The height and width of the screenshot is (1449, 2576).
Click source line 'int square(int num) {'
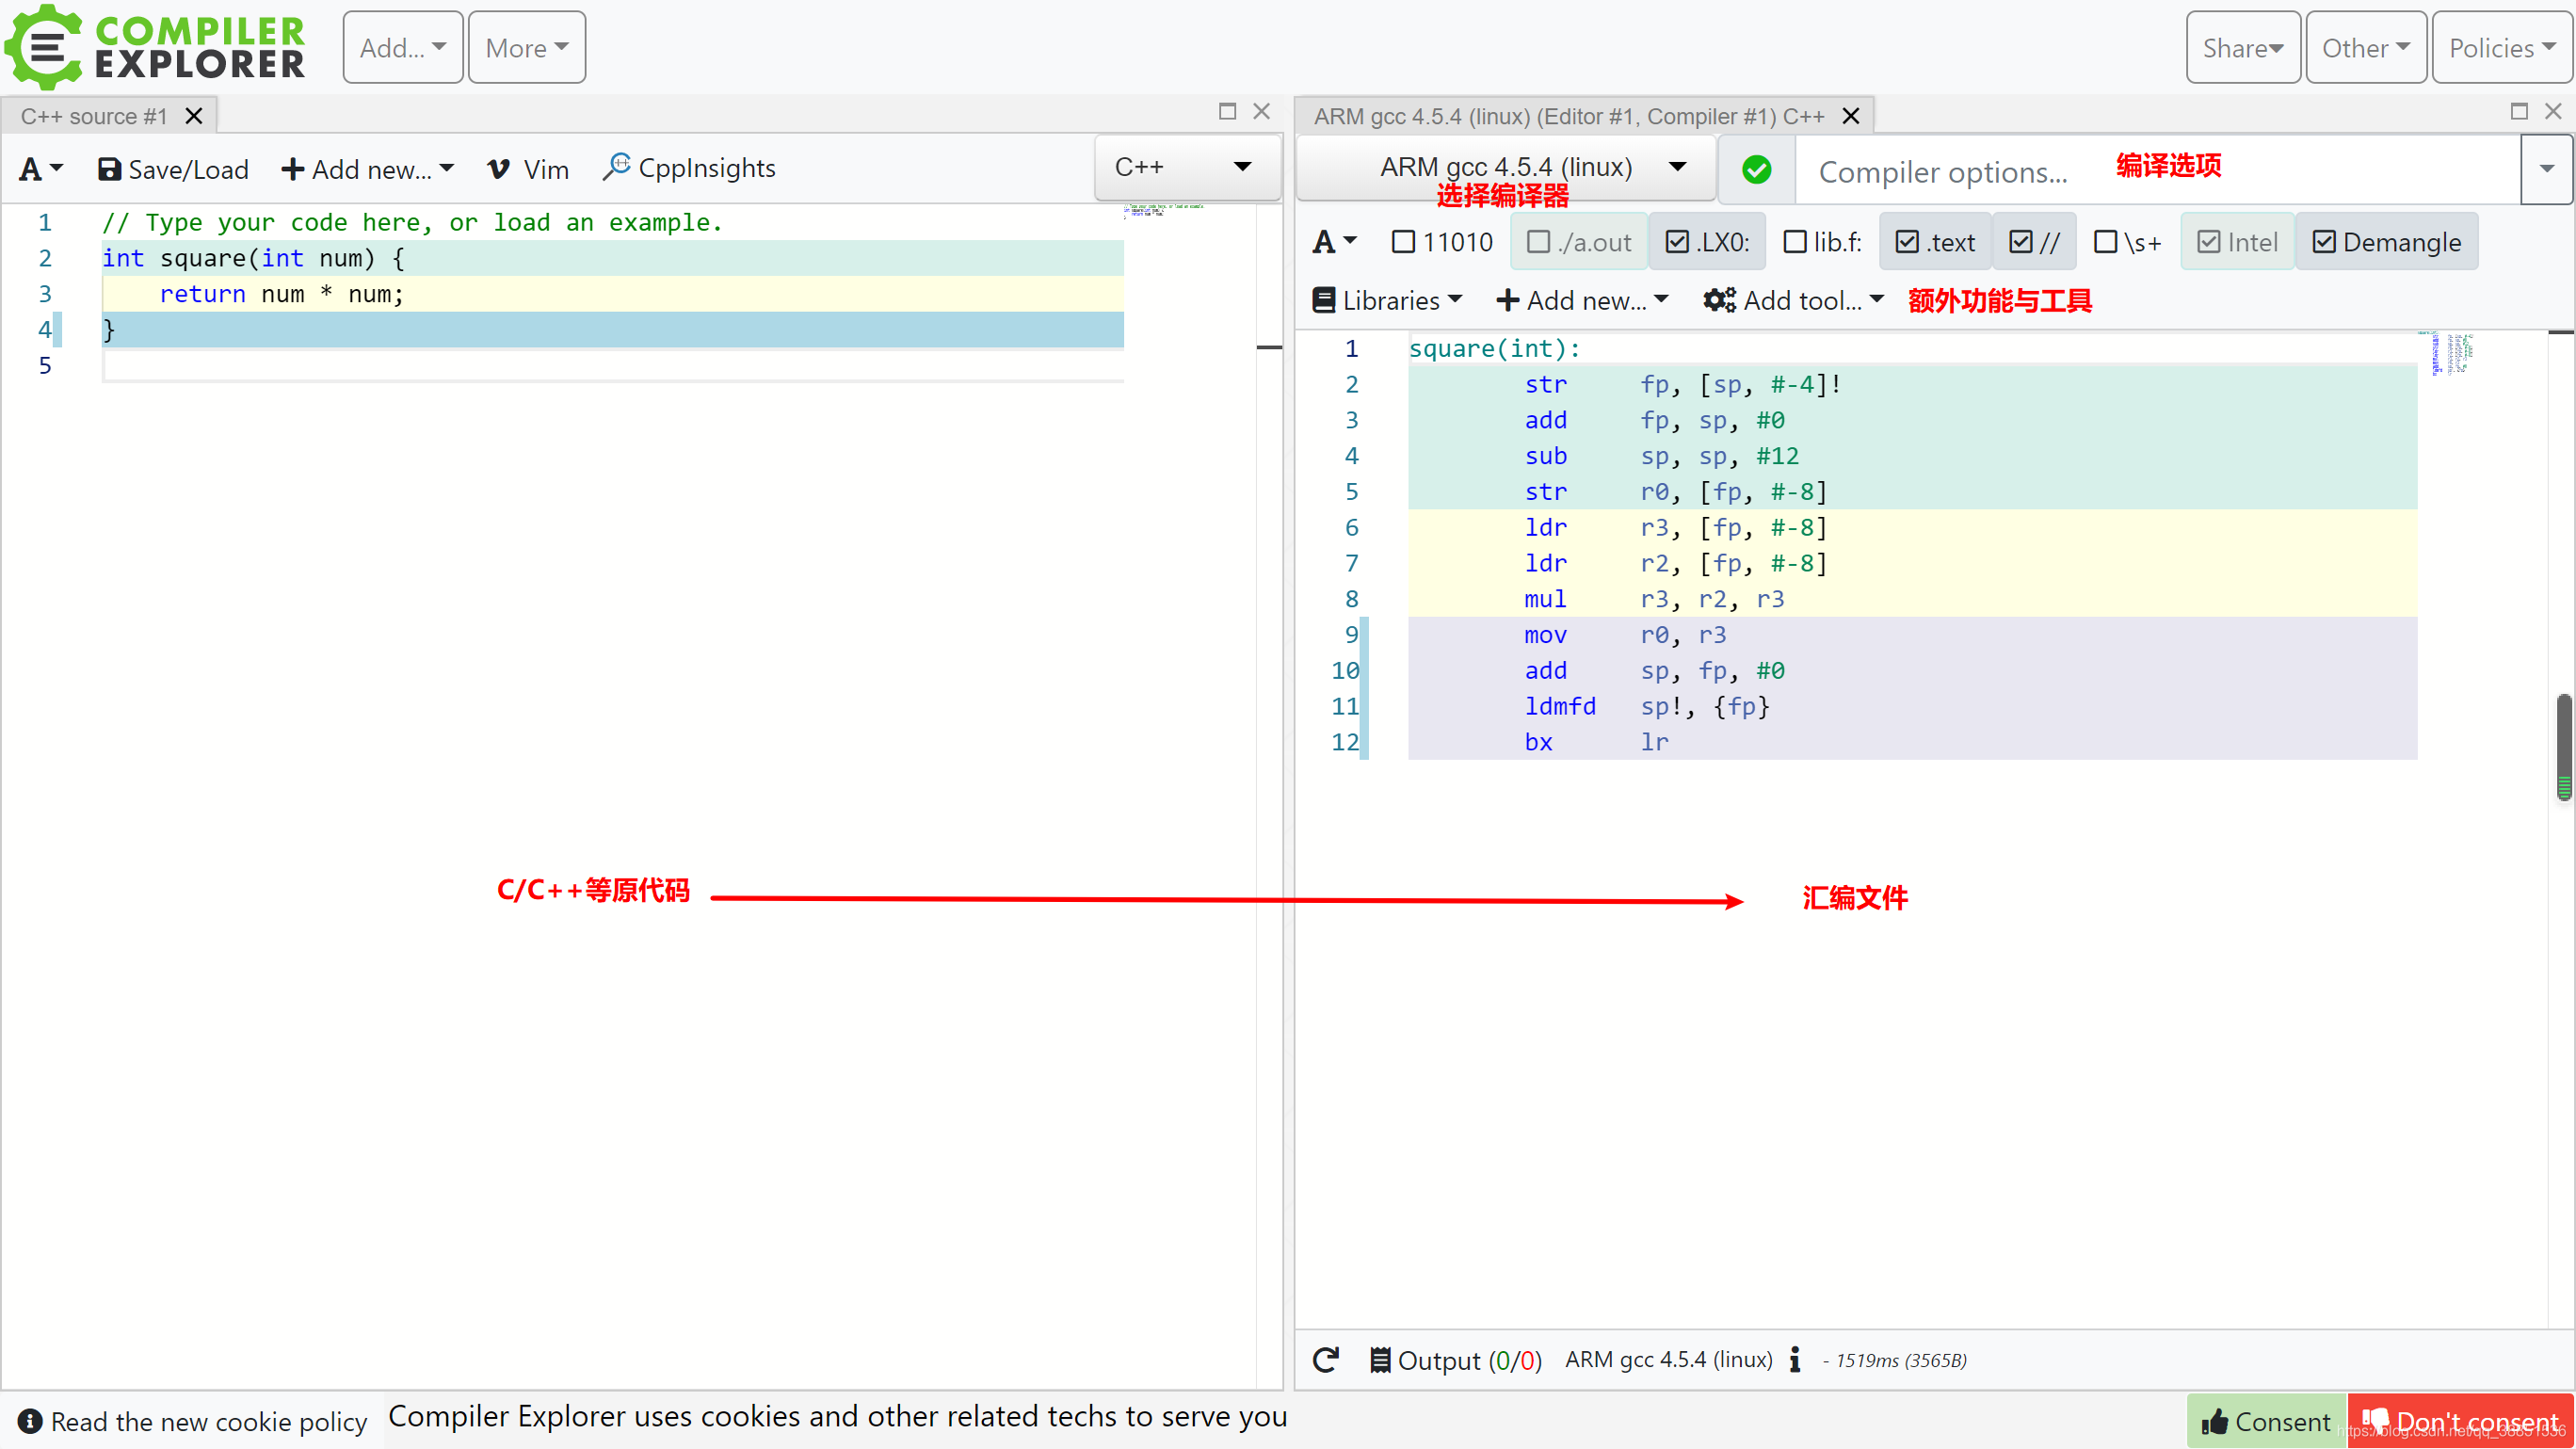click(x=253, y=258)
